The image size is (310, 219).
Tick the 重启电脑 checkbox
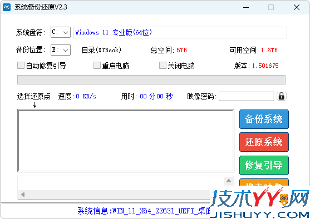97,66
